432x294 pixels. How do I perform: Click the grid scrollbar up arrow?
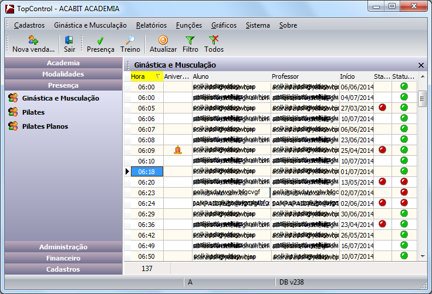(423, 76)
